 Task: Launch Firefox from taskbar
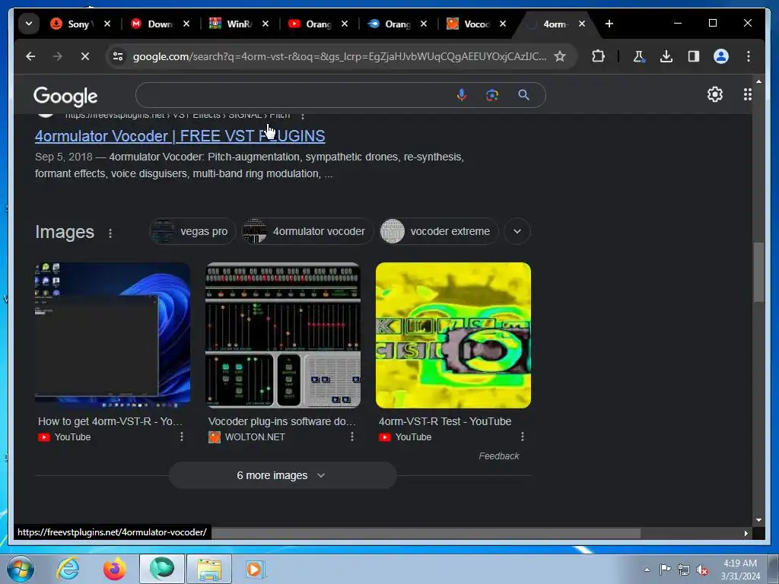(x=115, y=569)
